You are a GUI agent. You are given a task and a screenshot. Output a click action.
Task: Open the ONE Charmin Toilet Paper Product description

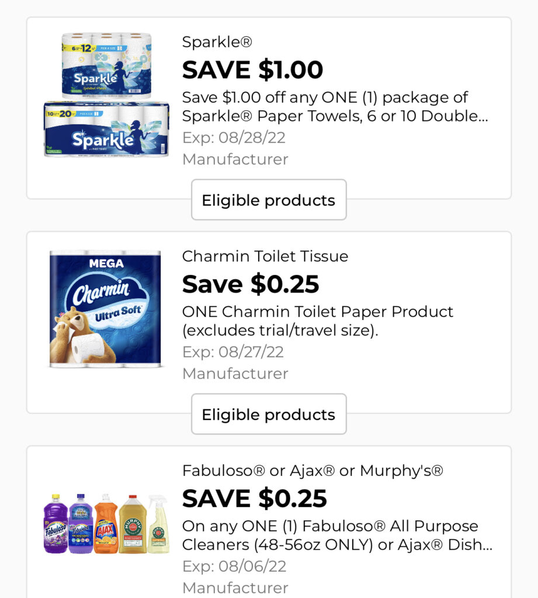tap(318, 321)
